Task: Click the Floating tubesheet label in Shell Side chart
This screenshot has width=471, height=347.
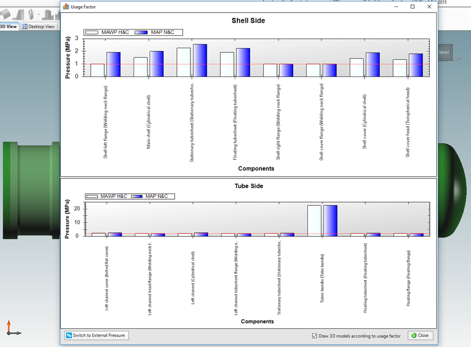Action: (235, 122)
